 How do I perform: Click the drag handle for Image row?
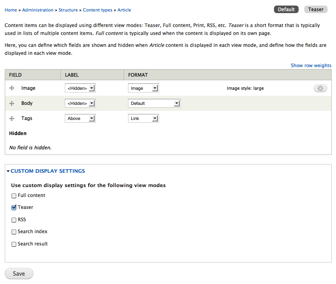12,88
